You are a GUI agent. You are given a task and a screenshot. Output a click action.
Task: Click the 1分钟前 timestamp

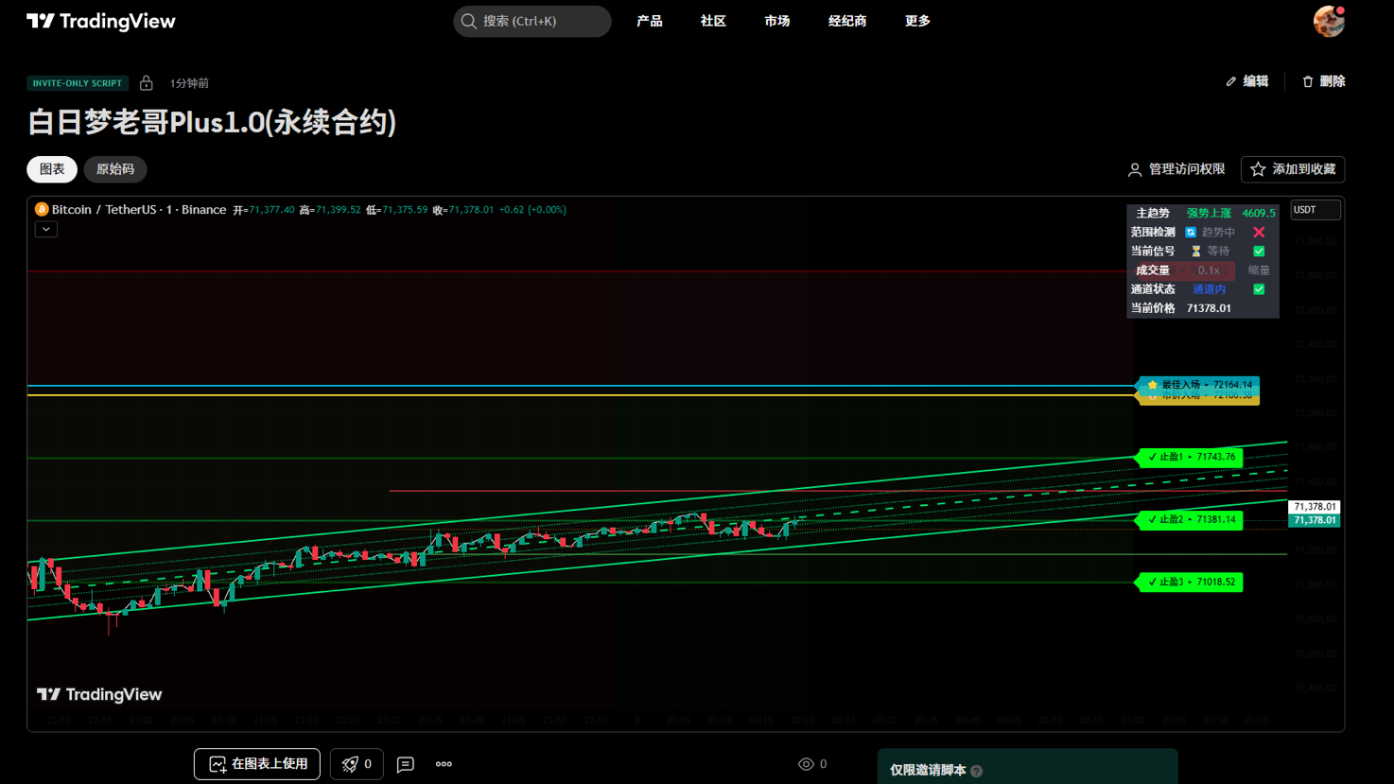pyautogui.click(x=189, y=83)
